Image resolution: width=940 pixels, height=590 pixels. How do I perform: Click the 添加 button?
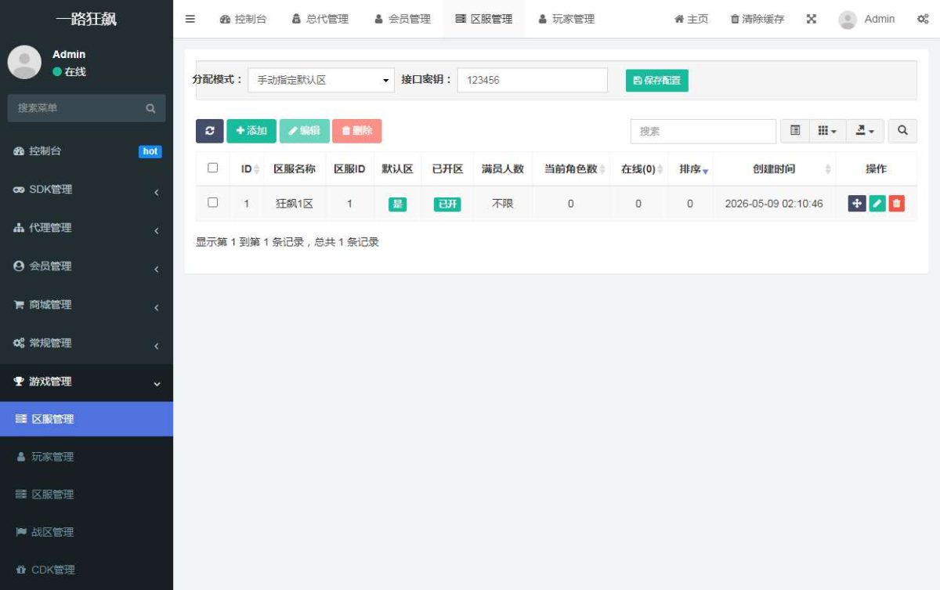[x=251, y=131]
